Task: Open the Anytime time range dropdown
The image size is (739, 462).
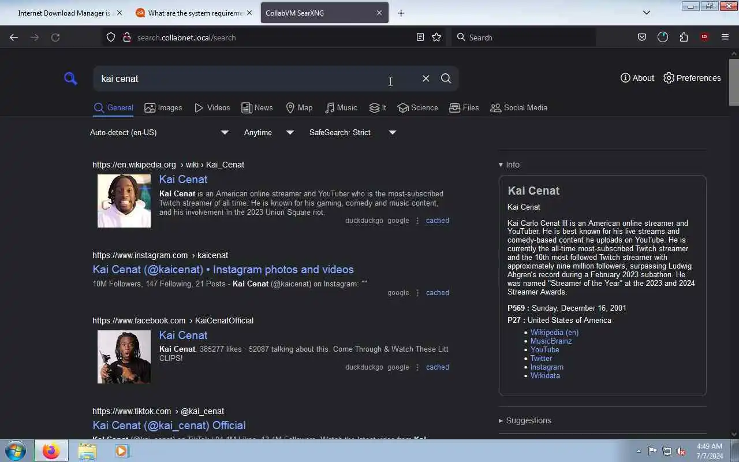Action: pos(269,132)
